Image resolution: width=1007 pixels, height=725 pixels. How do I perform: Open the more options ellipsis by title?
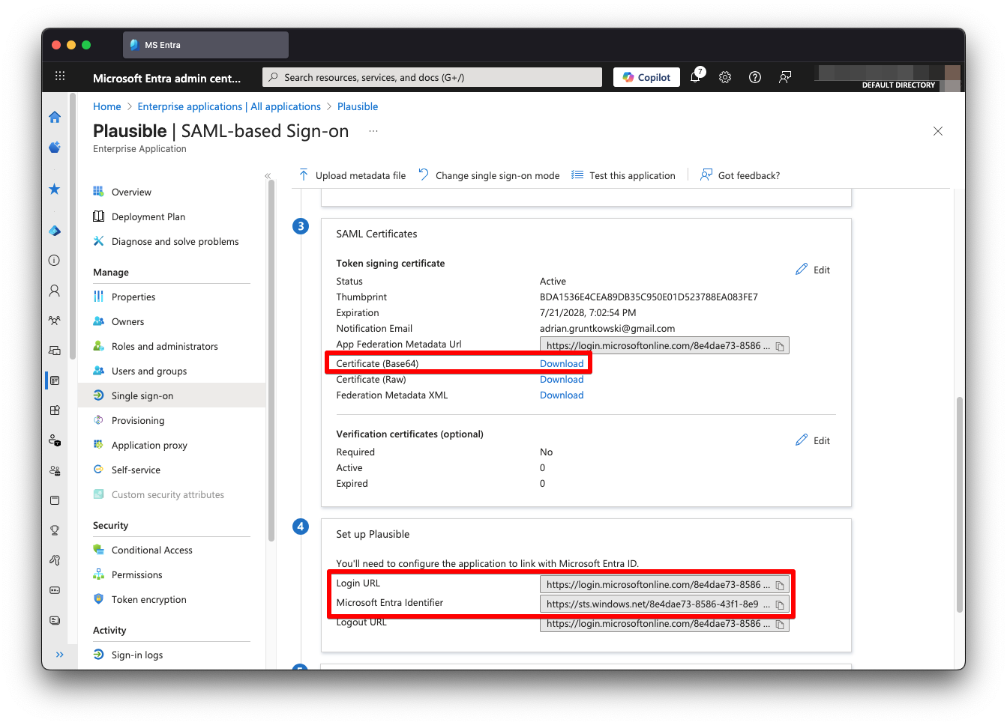[x=373, y=131]
